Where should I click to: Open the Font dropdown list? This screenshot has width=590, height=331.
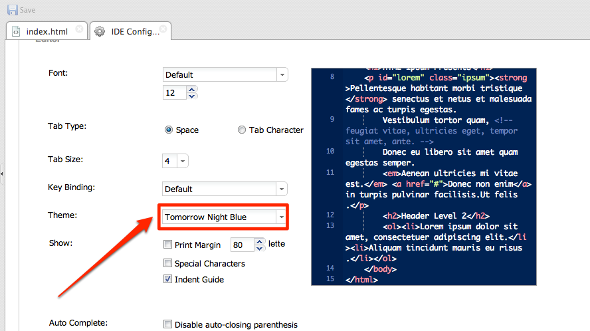click(282, 75)
